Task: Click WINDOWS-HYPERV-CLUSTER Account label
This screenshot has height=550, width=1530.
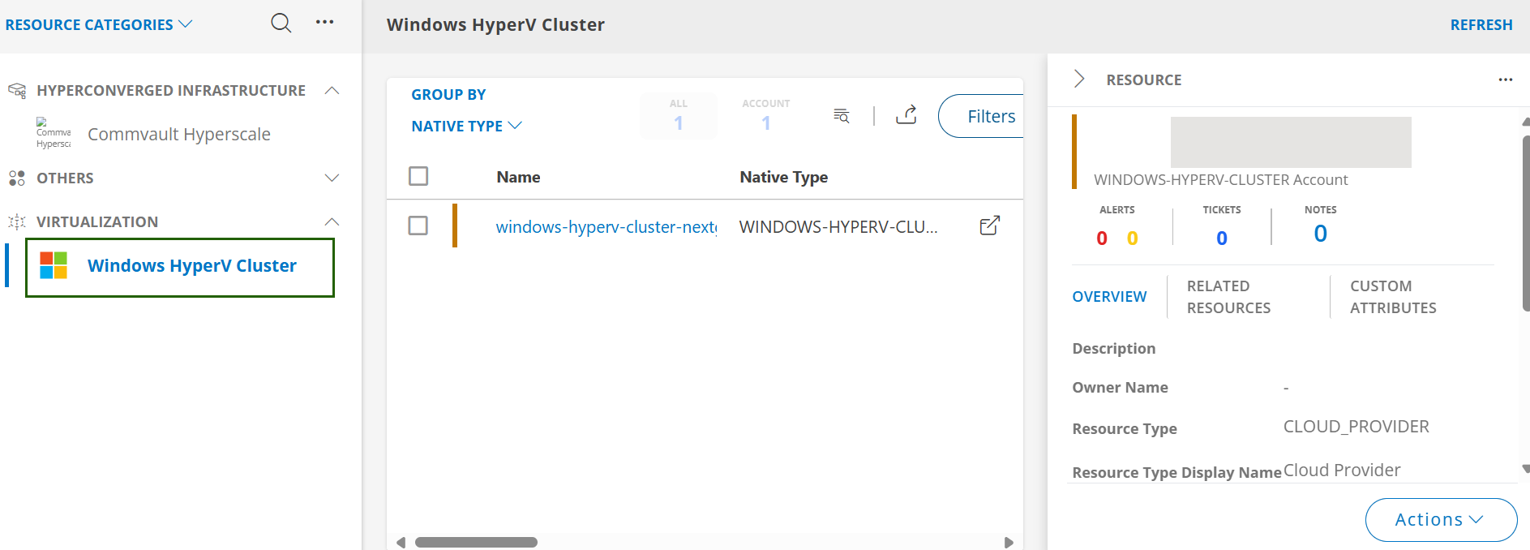Action: coord(1220,180)
